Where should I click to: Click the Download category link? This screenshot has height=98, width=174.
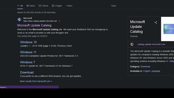pos(145,66)
